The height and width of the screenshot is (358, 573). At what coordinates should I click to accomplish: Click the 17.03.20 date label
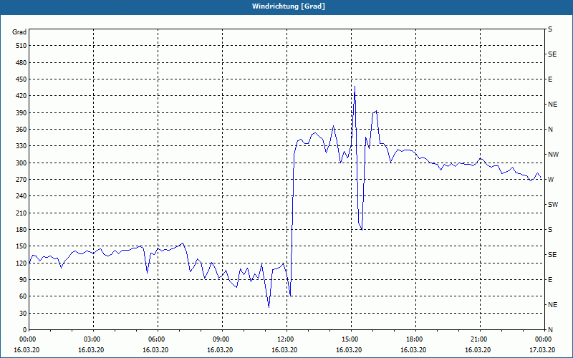tap(542, 350)
